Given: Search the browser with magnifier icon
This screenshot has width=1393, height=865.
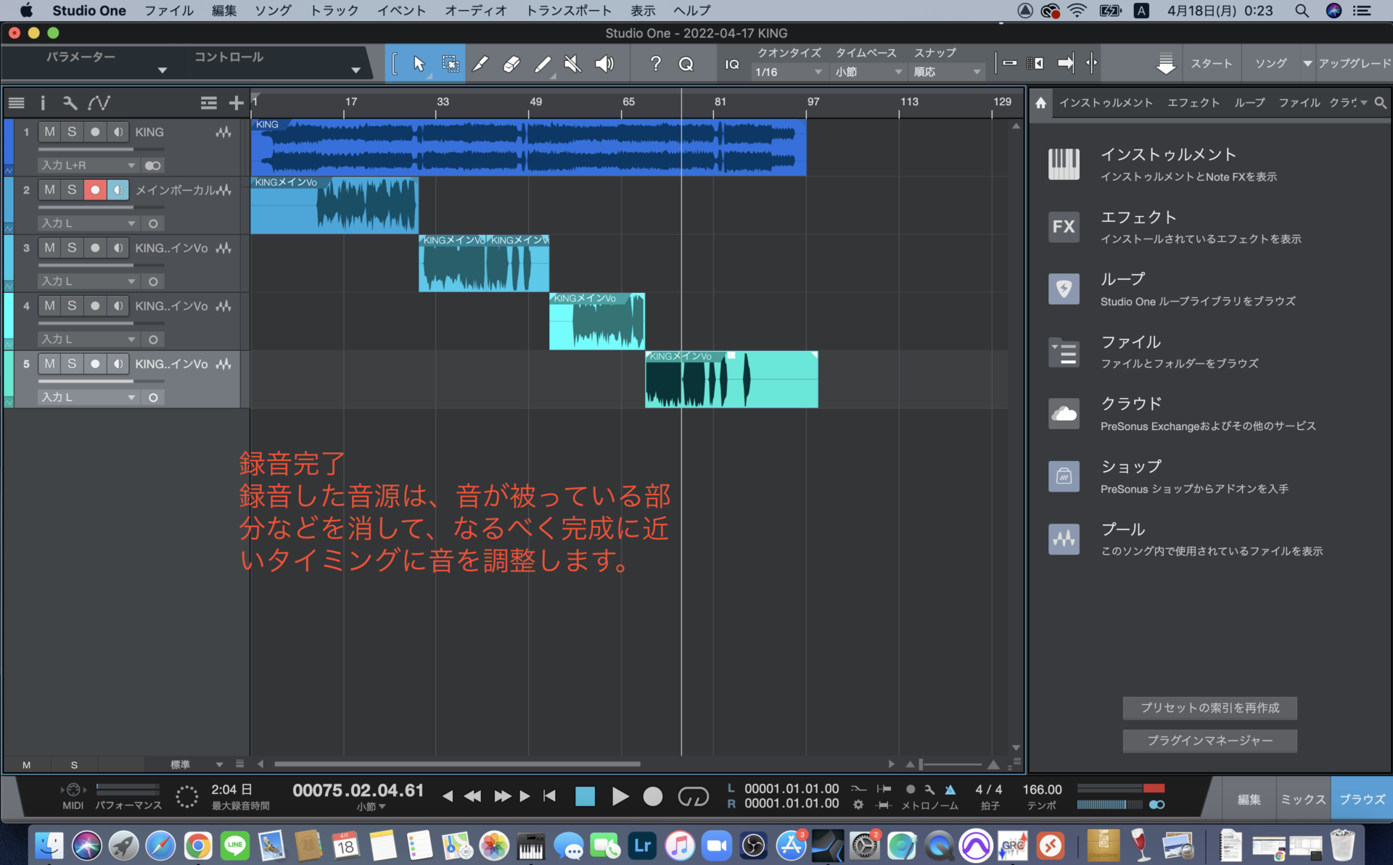Looking at the screenshot, I should click(1380, 103).
